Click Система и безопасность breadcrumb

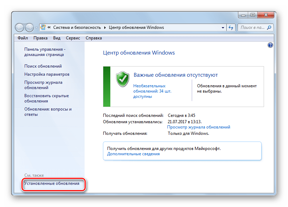(x=77, y=27)
